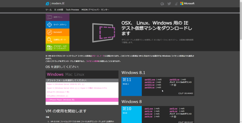This screenshot has height=123, width=242.
Task: Click md5 next to part004.rar
Action: click(159, 87)
